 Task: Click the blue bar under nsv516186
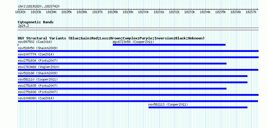pos(133,76)
